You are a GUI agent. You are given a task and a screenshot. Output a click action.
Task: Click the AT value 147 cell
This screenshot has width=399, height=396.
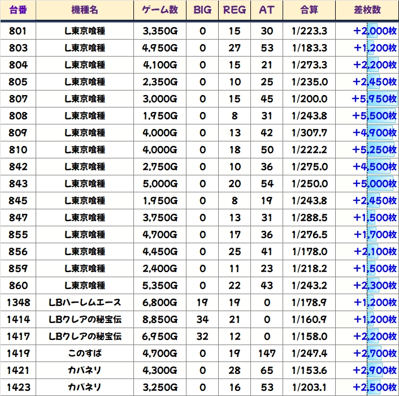click(x=266, y=353)
